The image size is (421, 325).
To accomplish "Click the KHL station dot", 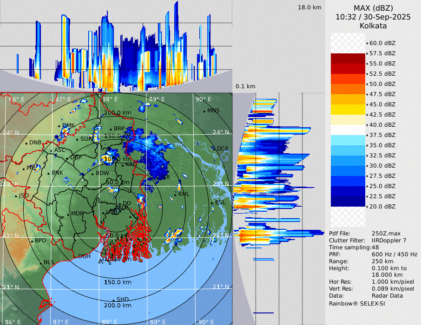I will tap(176, 195).
